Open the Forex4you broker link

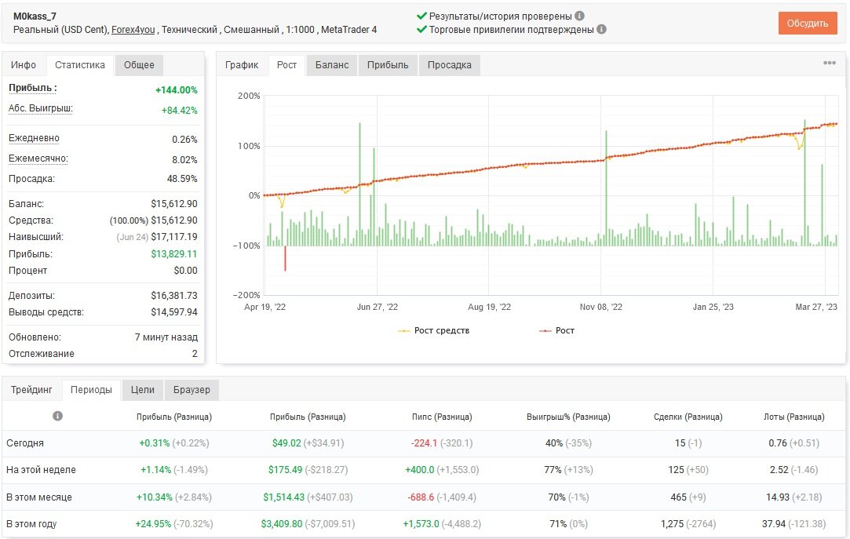[x=133, y=30]
